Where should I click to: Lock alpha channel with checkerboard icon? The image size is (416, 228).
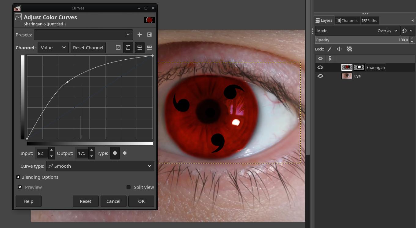(349, 49)
